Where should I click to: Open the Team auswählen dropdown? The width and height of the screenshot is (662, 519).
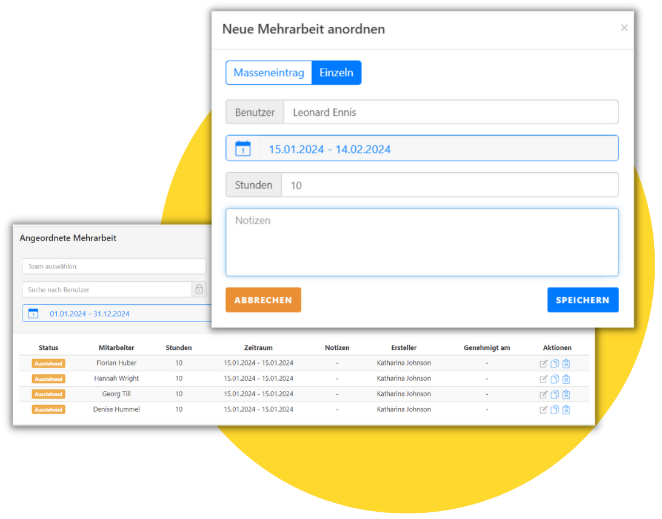click(114, 266)
